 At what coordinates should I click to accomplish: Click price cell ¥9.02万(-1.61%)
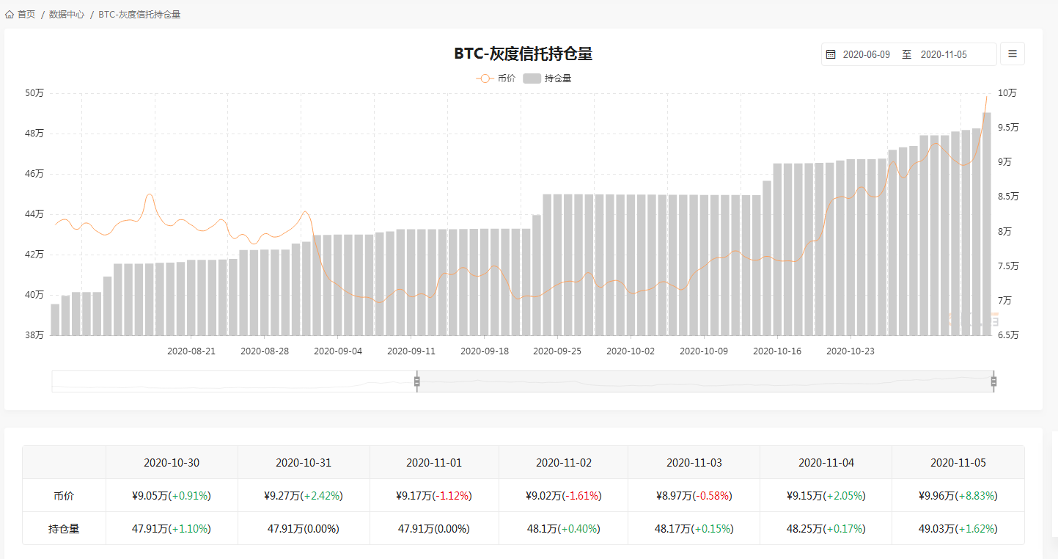click(x=564, y=496)
